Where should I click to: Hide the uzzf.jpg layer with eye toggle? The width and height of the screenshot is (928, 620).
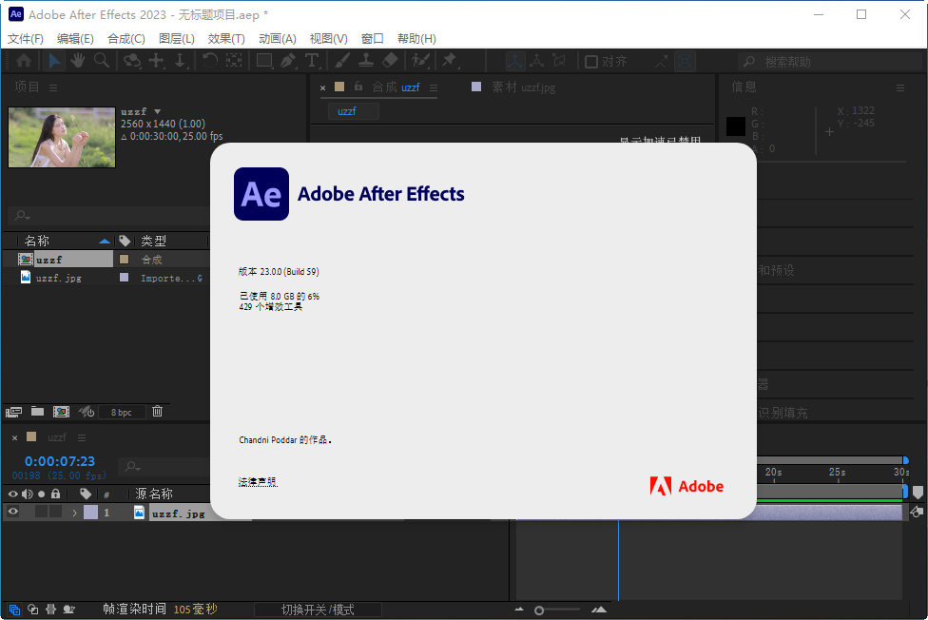[13, 513]
